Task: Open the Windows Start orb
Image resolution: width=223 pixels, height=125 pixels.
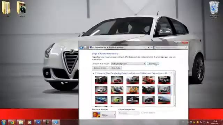Action: click(x=3, y=122)
